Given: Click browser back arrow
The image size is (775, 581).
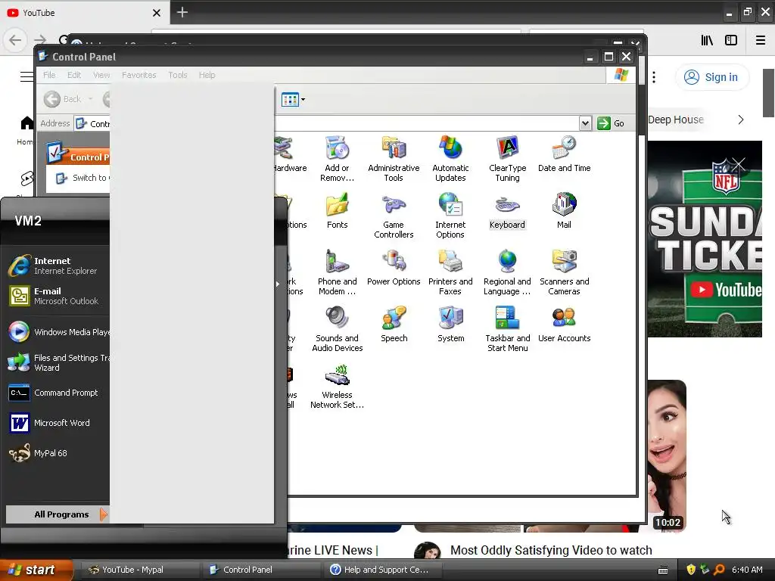Looking at the screenshot, I should tap(15, 40).
